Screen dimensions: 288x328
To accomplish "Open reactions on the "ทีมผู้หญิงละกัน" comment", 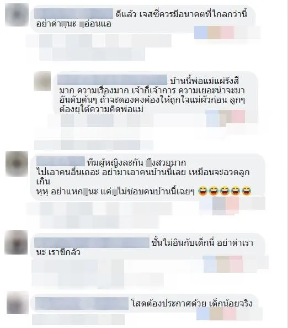I will click(x=232, y=204).
